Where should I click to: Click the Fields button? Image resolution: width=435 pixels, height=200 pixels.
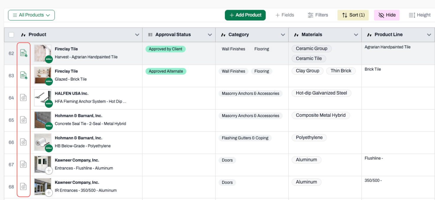click(x=284, y=15)
